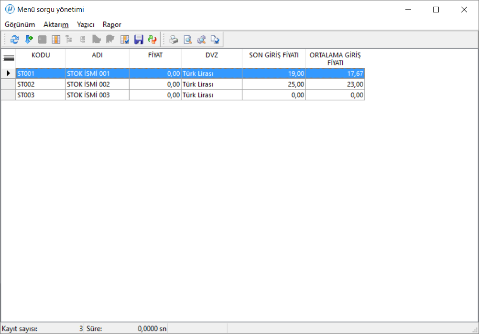
Task: Click the pages with checkmark icon
Action: point(215,40)
